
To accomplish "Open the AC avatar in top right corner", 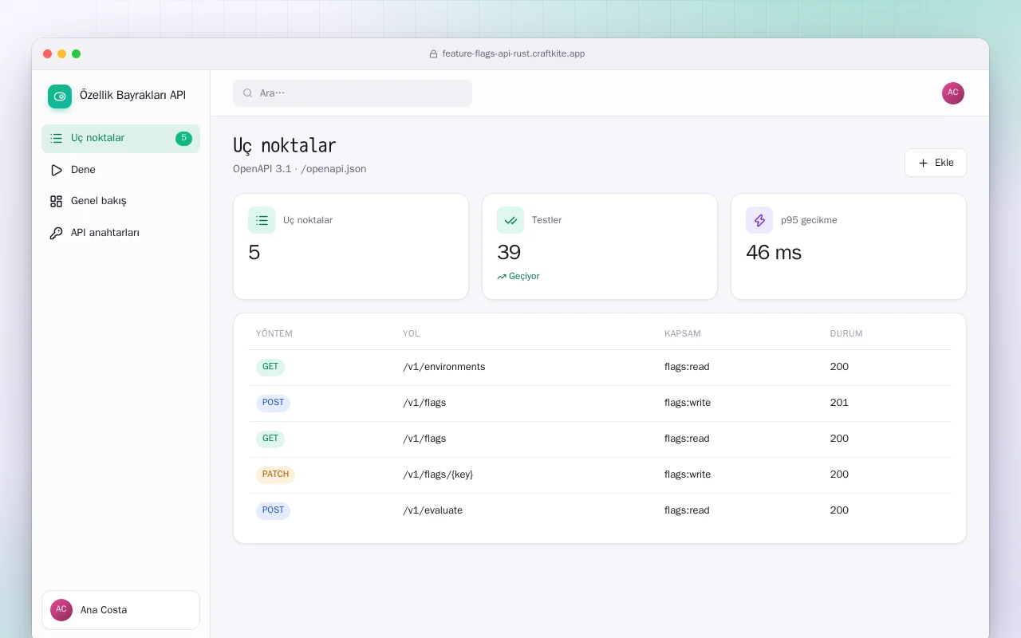I will (x=953, y=93).
